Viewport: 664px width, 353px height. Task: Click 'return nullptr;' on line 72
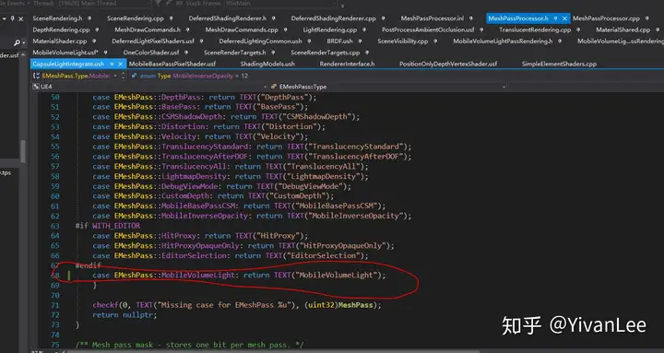pyautogui.click(x=125, y=315)
